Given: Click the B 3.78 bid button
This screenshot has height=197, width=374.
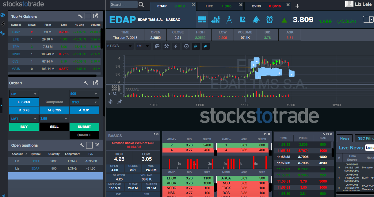Looking at the screenshot, I should point(24,110).
